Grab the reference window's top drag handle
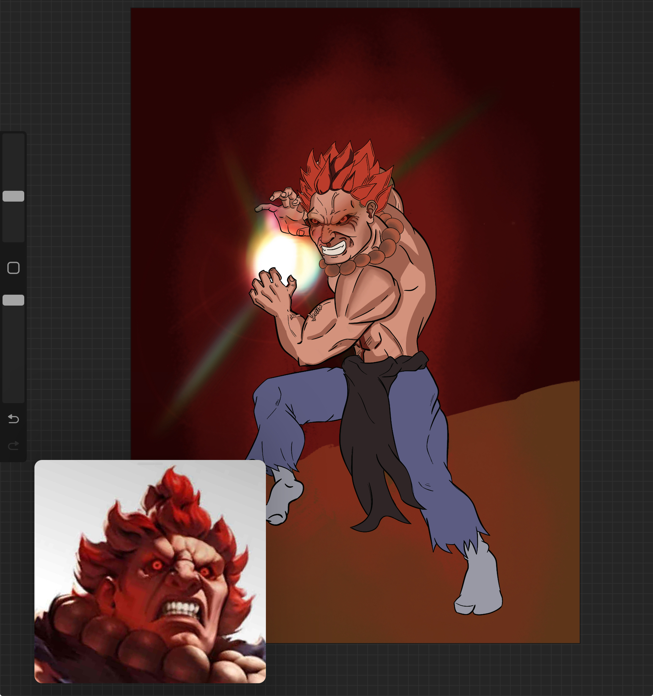 (x=150, y=464)
